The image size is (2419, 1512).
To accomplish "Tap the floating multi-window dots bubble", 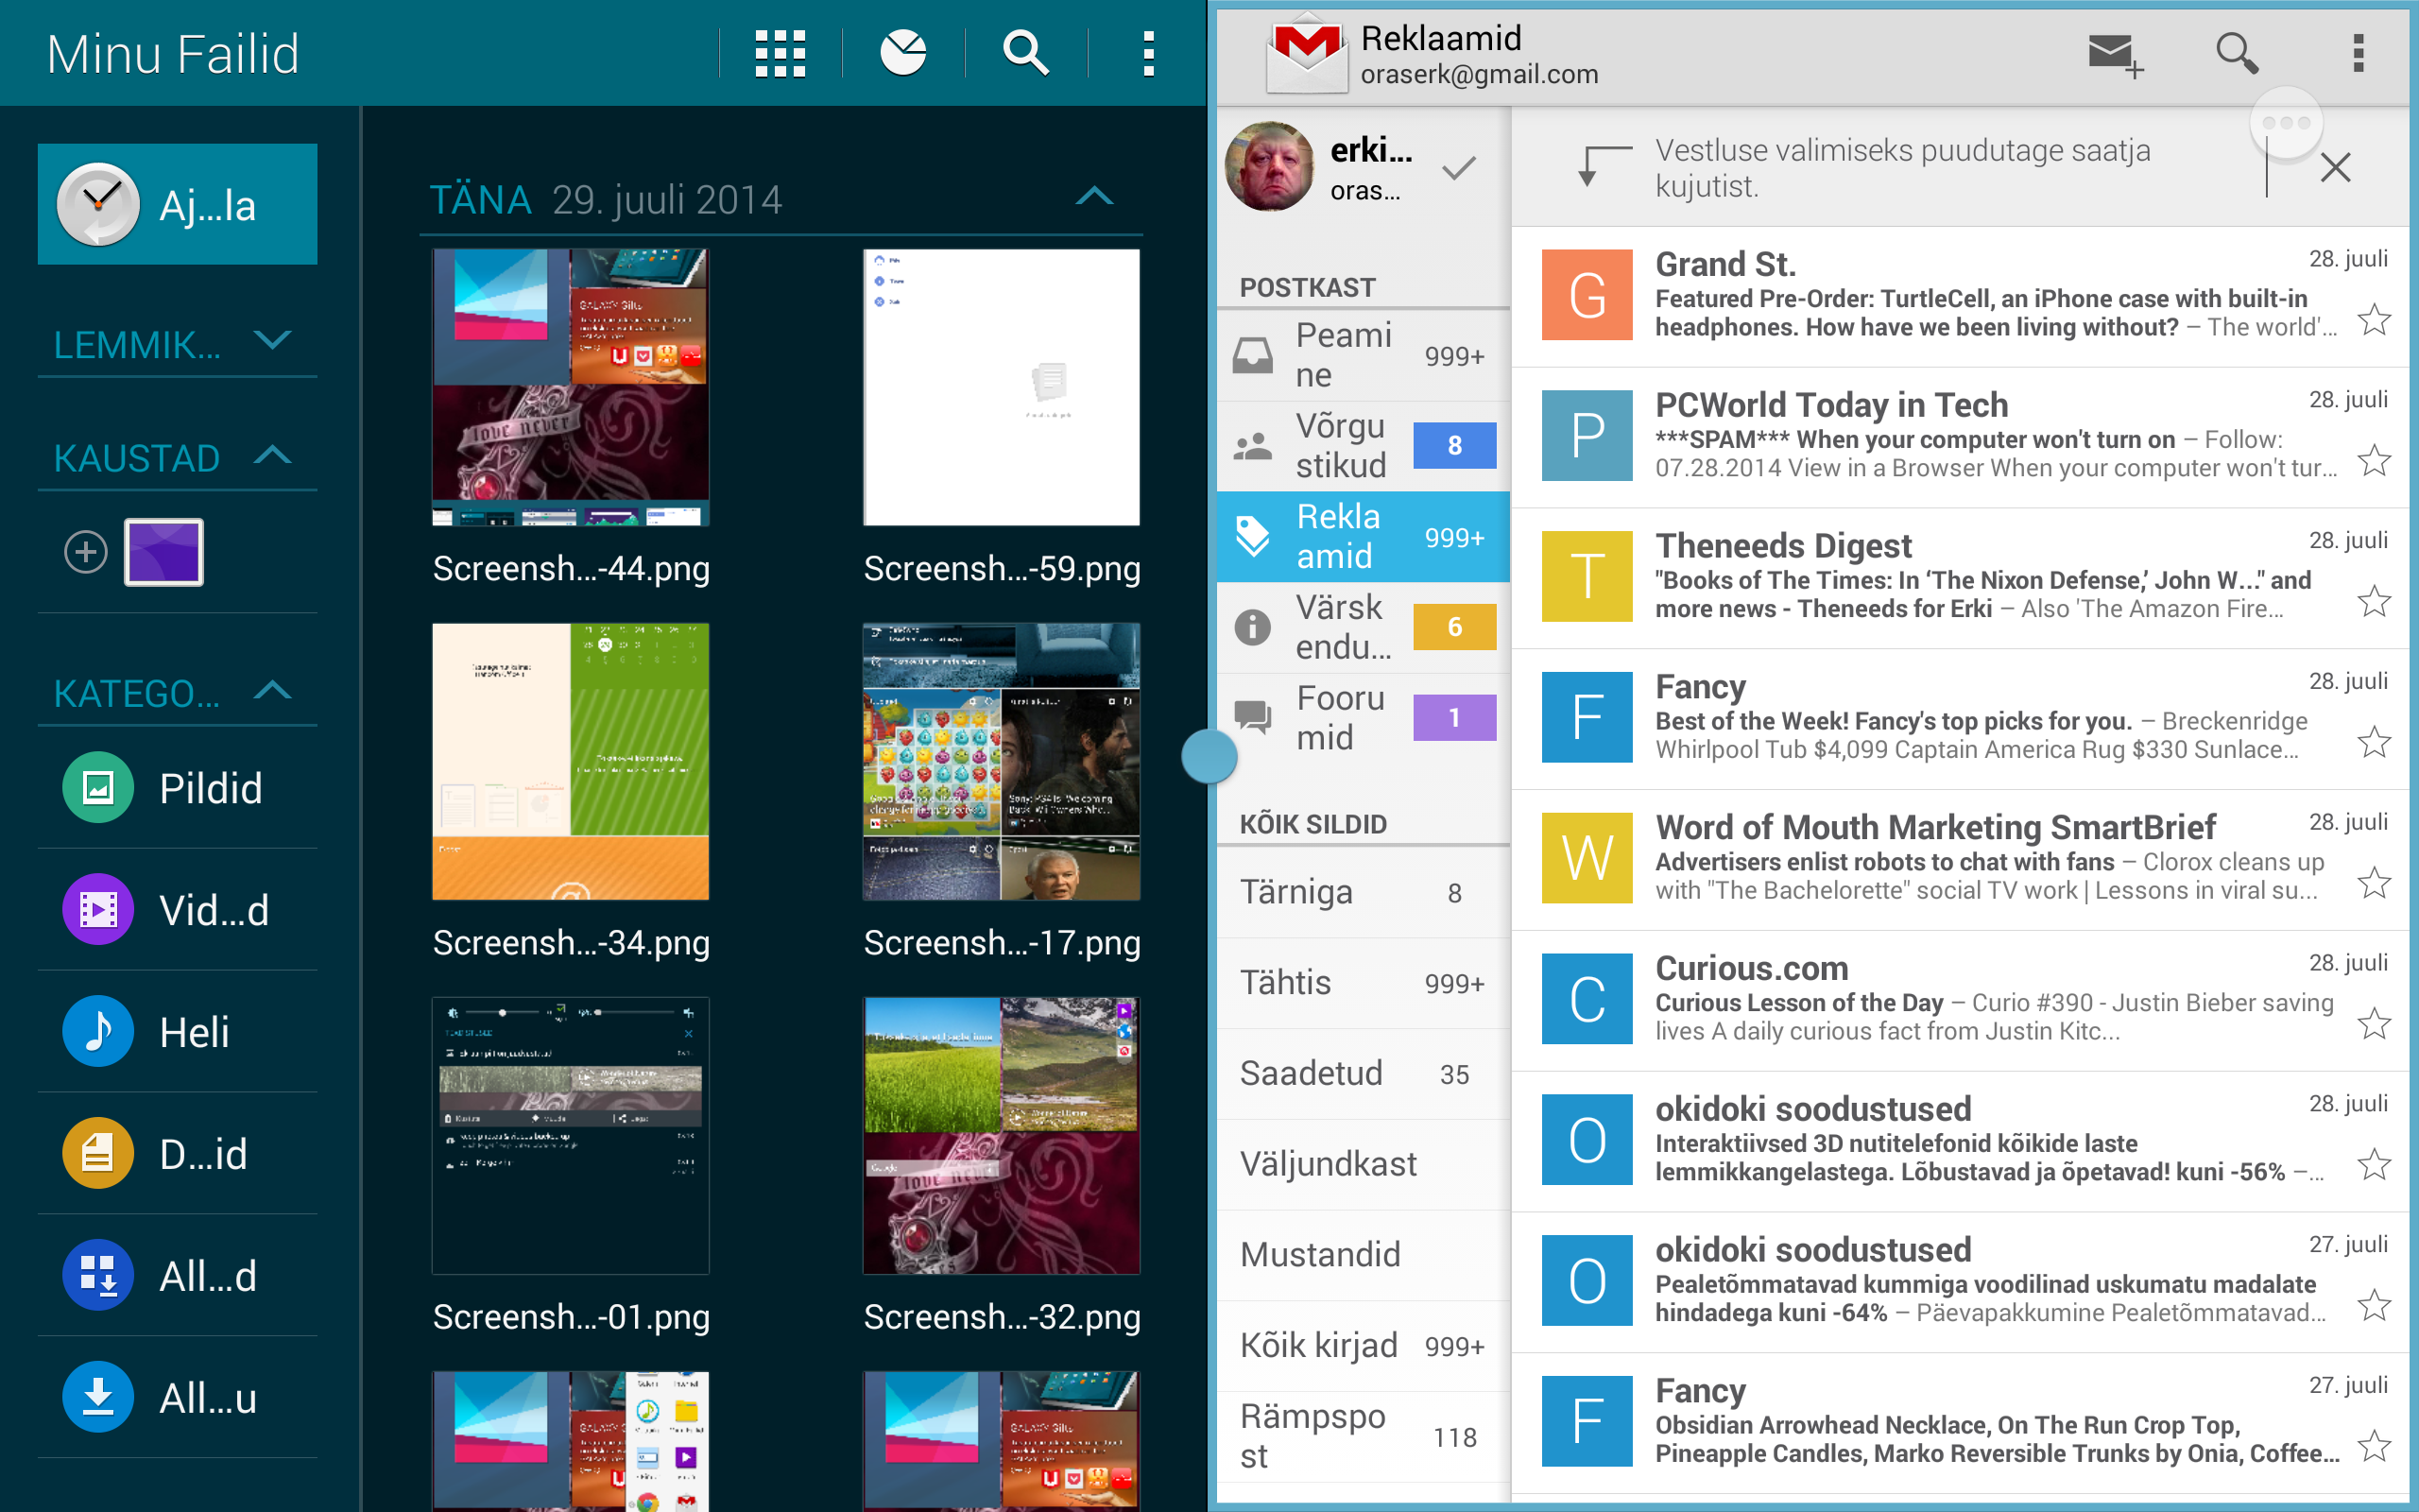I will (x=2286, y=123).
